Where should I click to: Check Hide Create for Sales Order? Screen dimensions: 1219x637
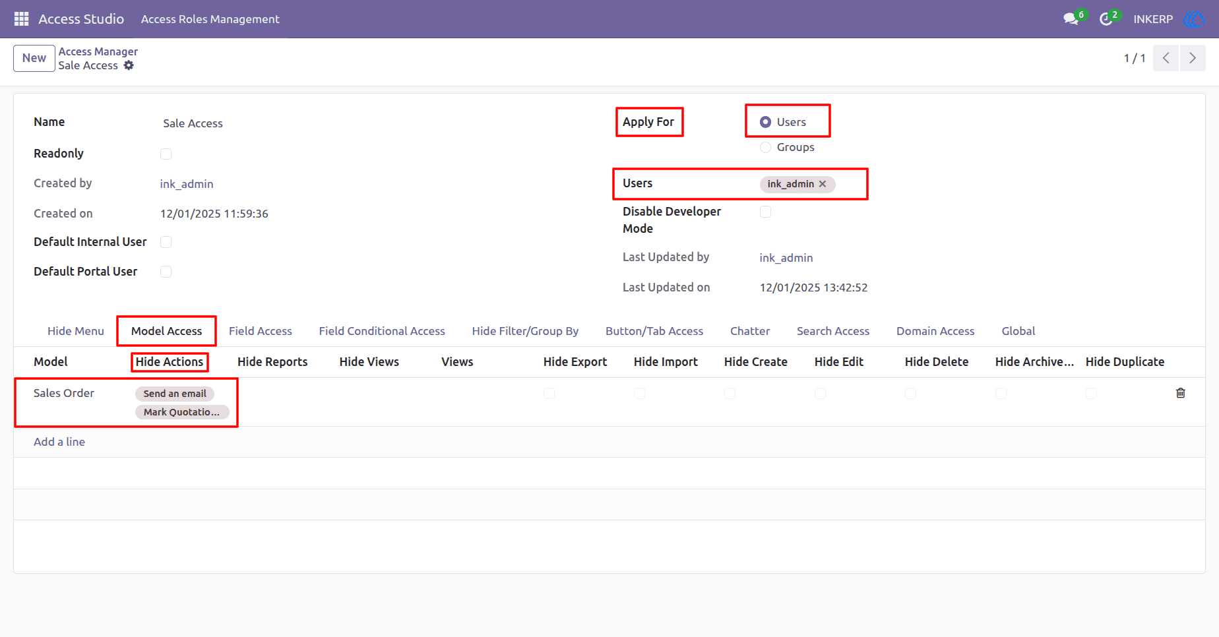click(x=730, y=393)
